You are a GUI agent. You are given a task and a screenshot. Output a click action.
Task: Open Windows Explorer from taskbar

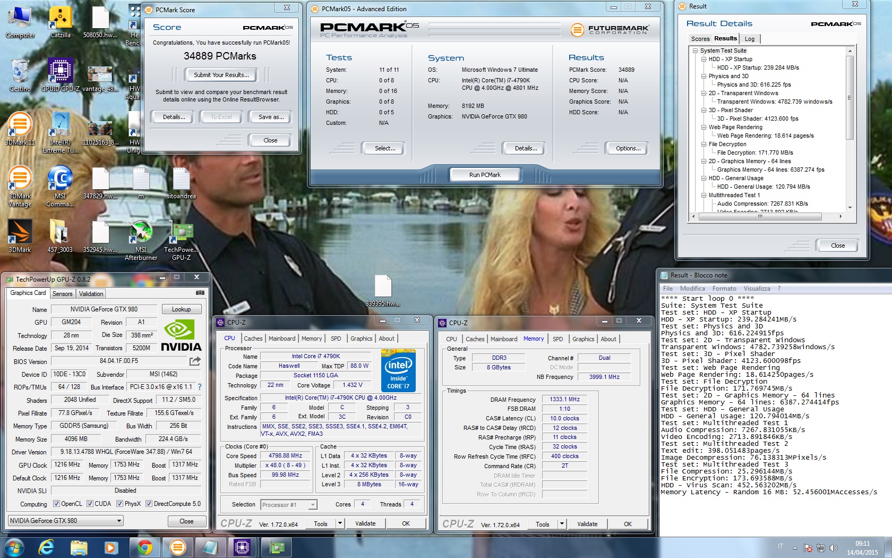79,547
